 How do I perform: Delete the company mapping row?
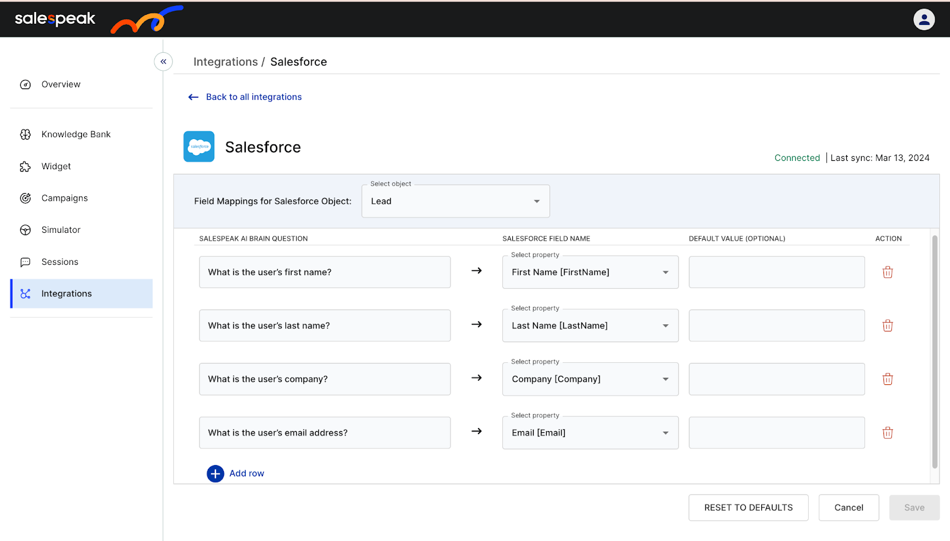point(888,379)
